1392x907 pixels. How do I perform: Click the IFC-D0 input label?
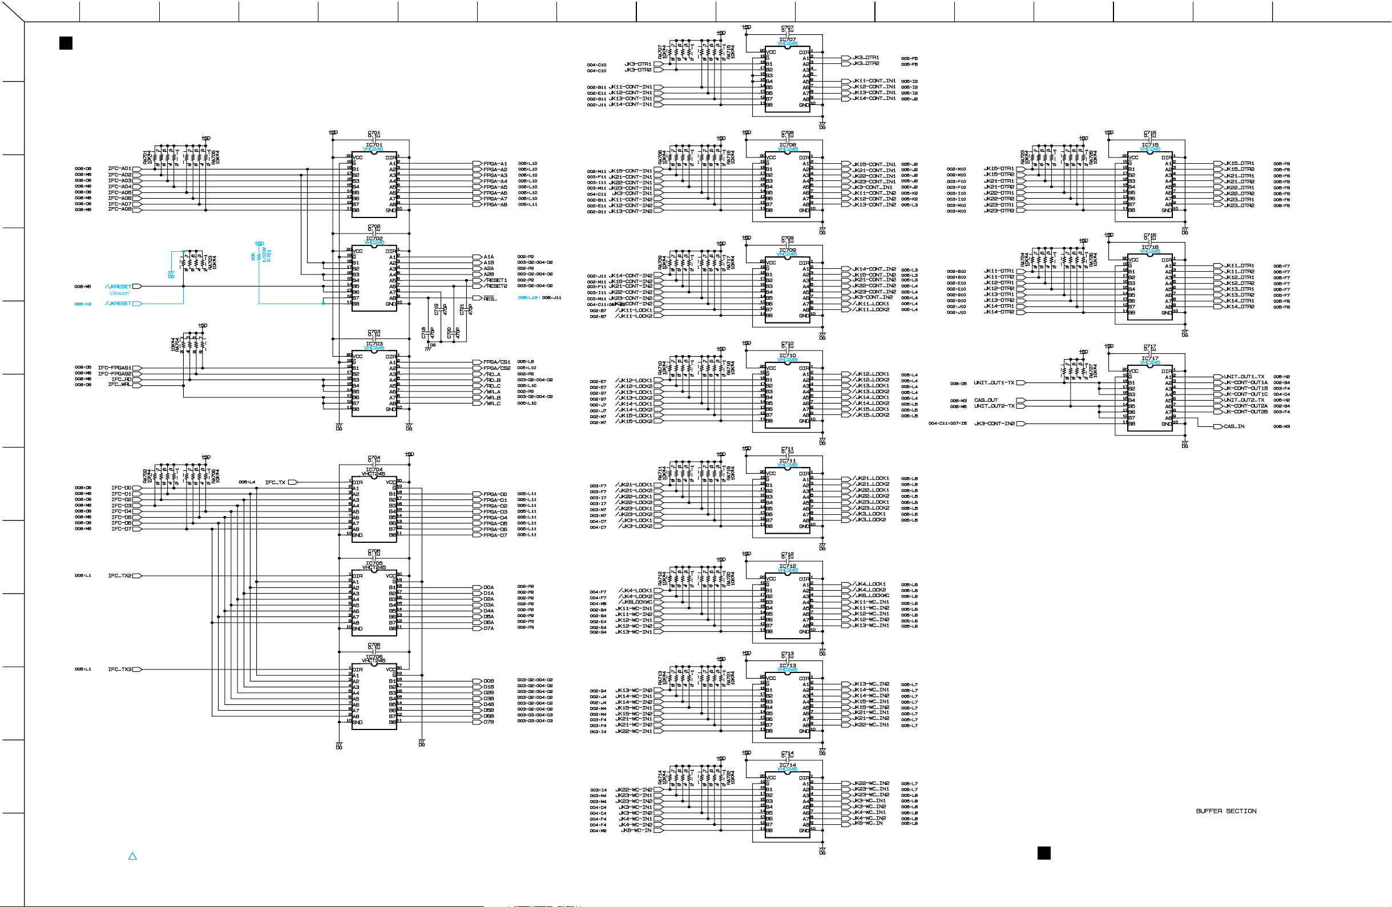pos(122,487)
